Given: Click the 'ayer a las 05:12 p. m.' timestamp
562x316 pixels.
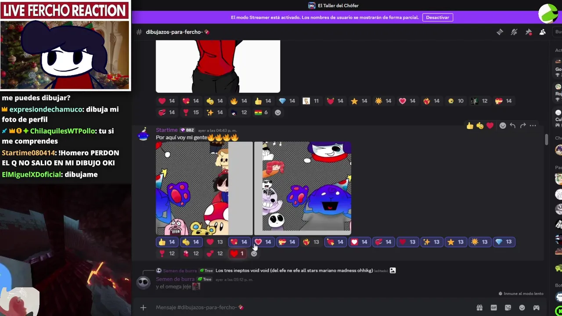Looking at the screenshot, I should (234, 280).
